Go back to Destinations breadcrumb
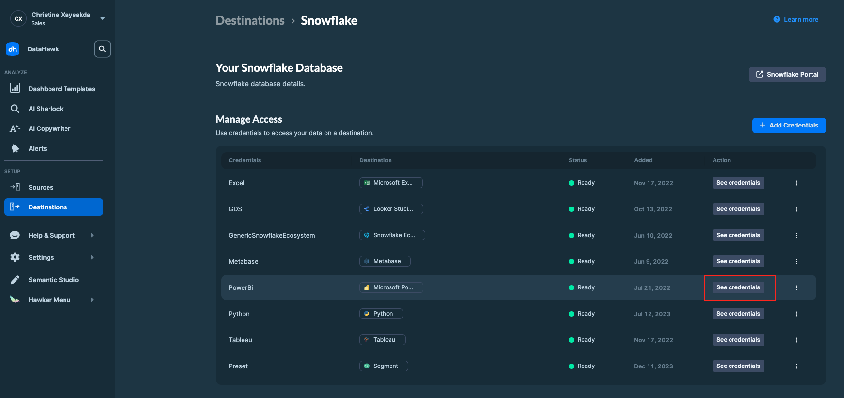Image resolution: width=844 pixels, height=398 pixels. tap(250, 20)
